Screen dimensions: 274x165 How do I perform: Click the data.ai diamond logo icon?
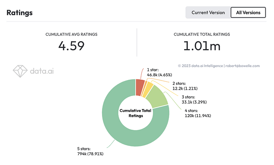20,71
